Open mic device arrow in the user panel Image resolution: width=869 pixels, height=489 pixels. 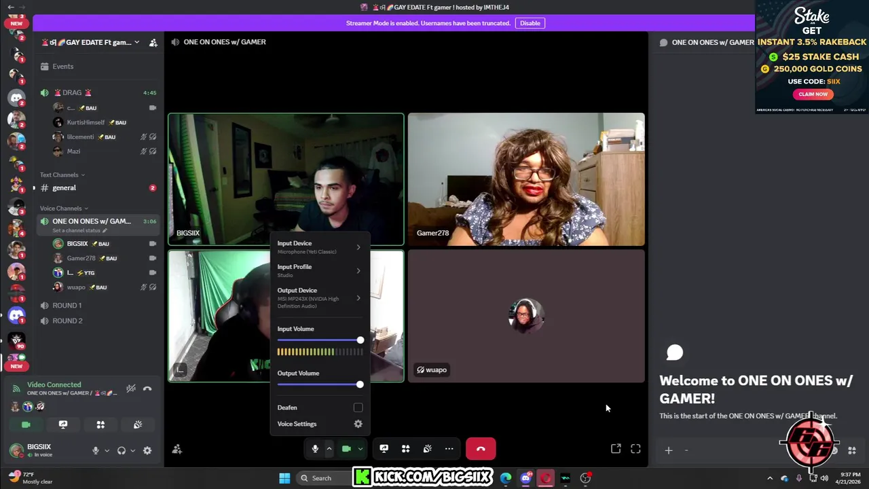click(107, 450)
